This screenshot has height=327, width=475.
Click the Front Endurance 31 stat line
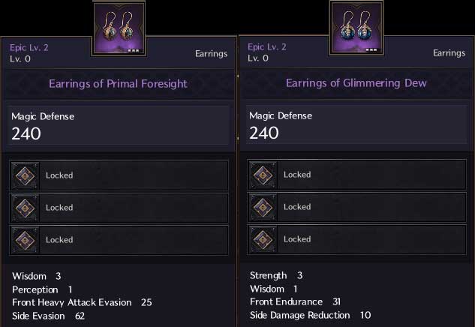[x=295, y=302]
